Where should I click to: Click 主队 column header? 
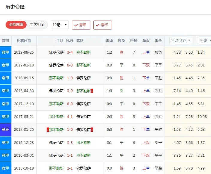tap(60, 41)
